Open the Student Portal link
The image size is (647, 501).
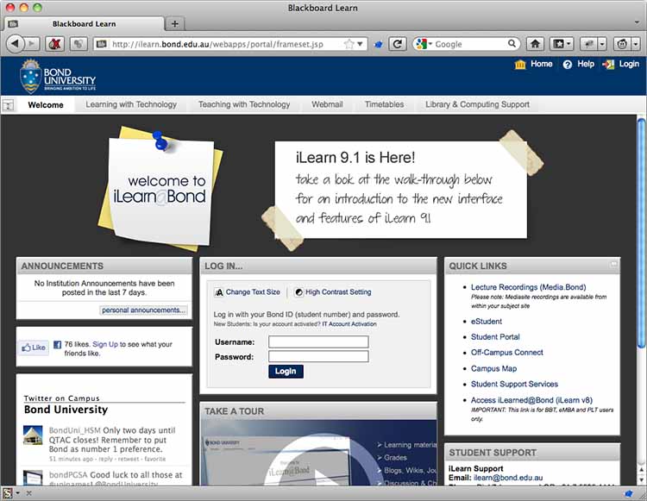pyautogui.click(x=495, y=337)
